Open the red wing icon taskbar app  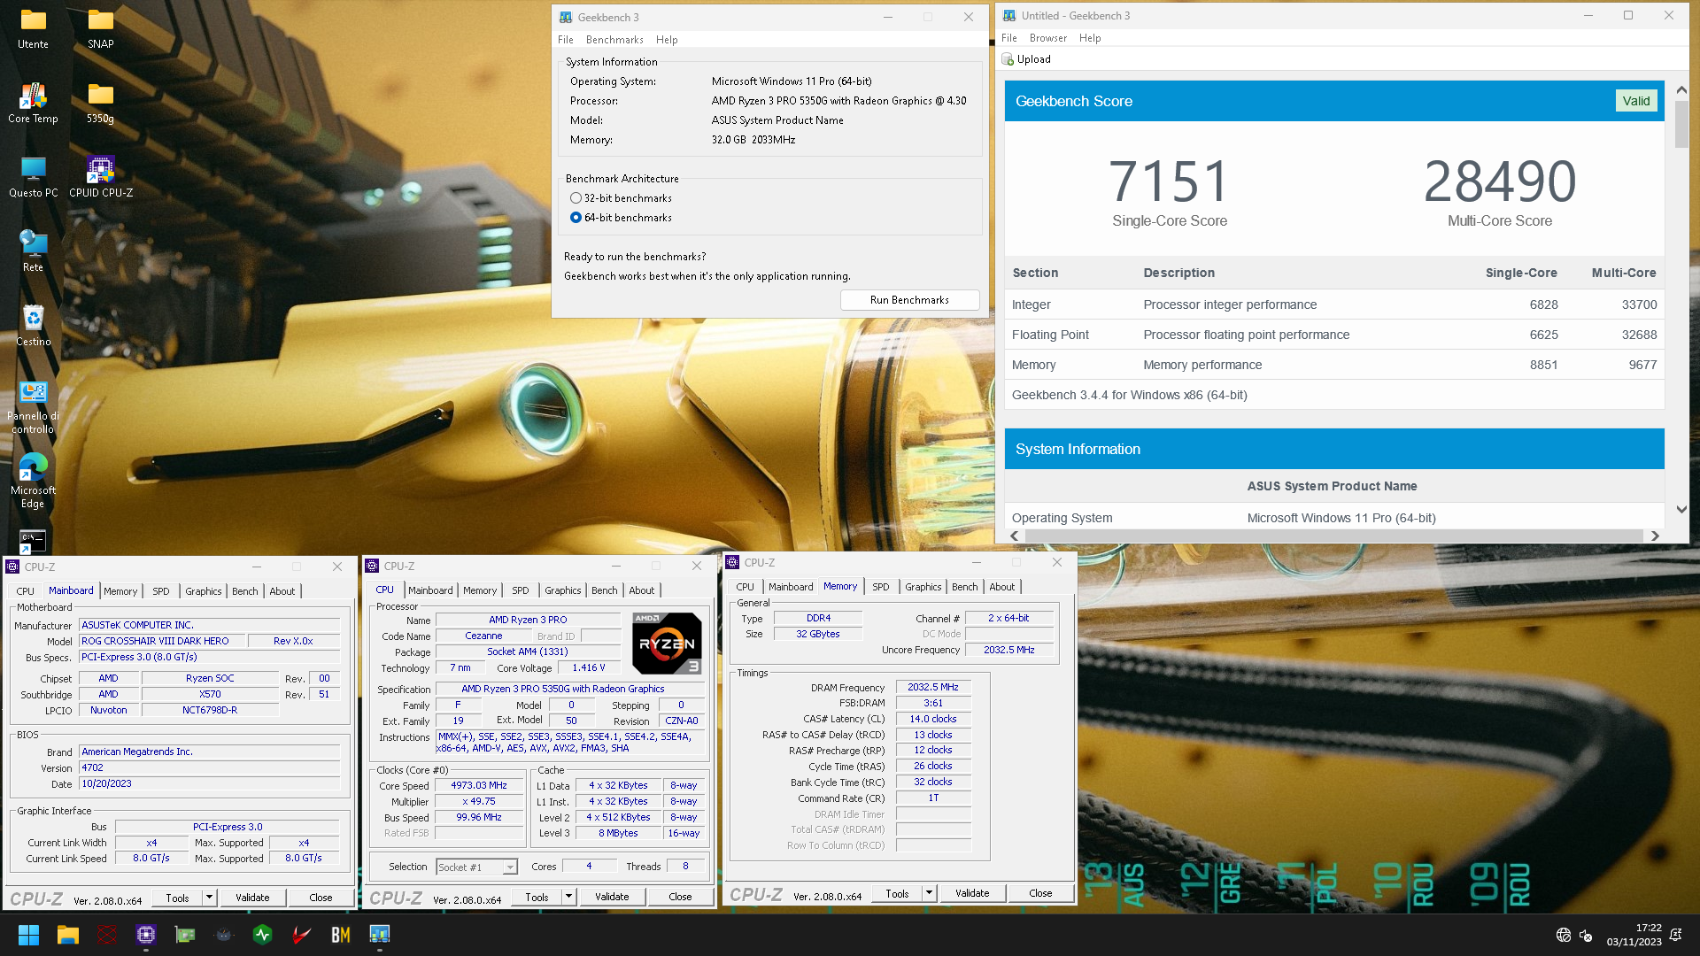coord(302,934)
